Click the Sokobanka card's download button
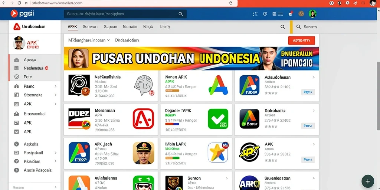 (308, 126)
